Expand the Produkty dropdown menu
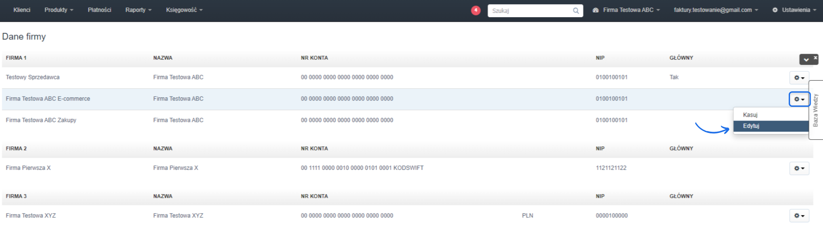 click(x=59, y=10)
